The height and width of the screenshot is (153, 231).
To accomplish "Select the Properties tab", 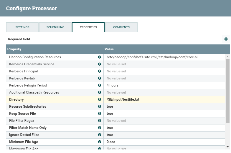I will (88, 27).
